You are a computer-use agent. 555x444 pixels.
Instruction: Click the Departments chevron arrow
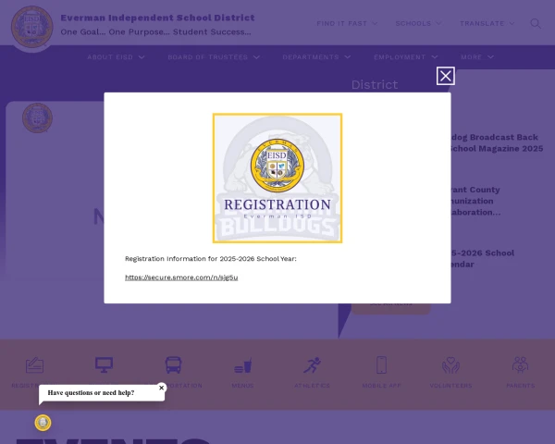[x=348, y=57]
